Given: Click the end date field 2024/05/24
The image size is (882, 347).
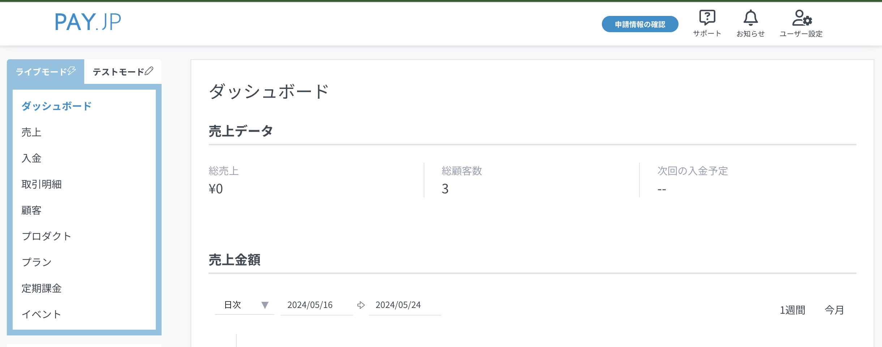Looking at the screenshot, I should point(405,305).
